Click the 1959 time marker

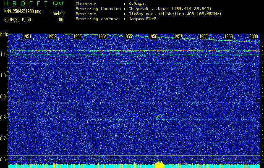229,37
